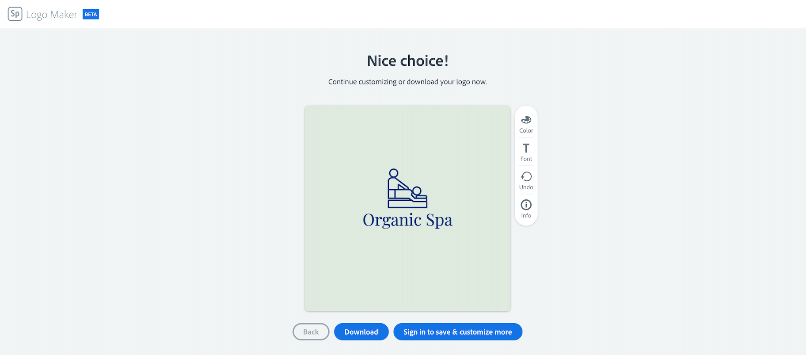Sign in to save and customize more
The height and width of the screenshot is (355, 806).
point(457,332)
